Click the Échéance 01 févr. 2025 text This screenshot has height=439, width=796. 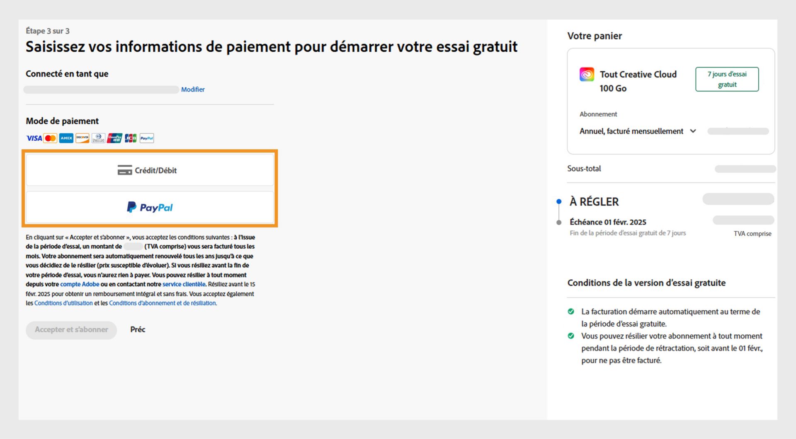point(608,222)
